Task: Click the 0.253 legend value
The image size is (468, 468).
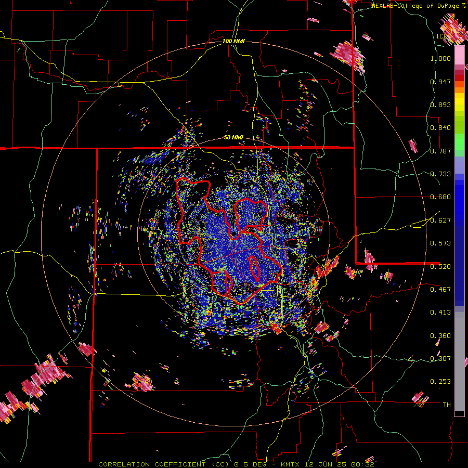Action: (440, 382)
